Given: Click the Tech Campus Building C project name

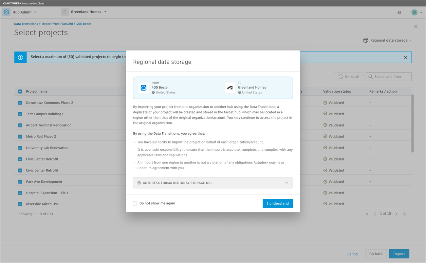Looking at the screenshot, I should (x=45, y=114).
